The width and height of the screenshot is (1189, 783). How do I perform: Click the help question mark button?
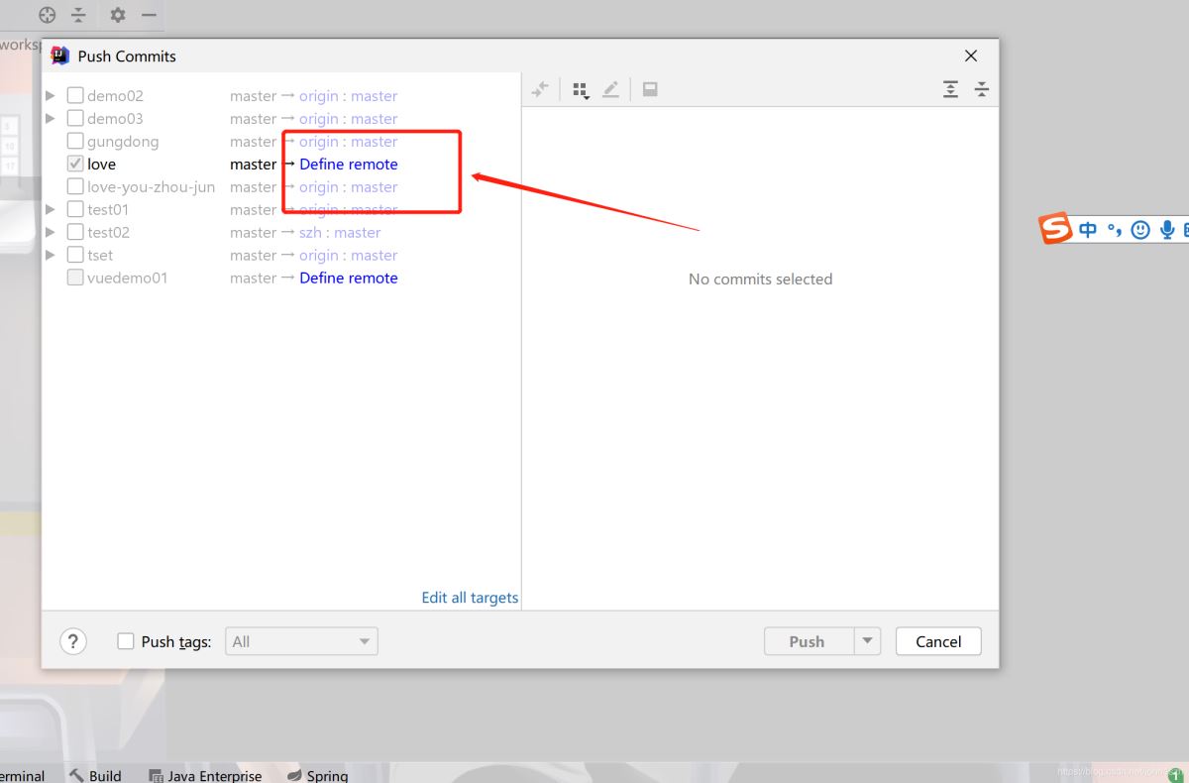(x=73, y=641)
